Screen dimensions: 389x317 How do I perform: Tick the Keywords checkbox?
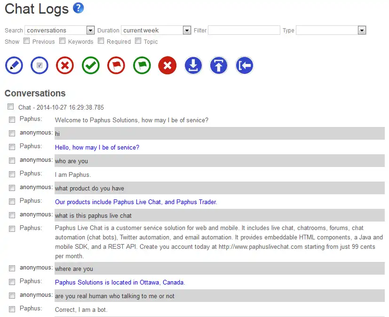[x=63, y=41]
